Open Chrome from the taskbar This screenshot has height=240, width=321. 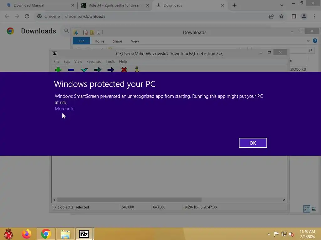coord(46,234)
